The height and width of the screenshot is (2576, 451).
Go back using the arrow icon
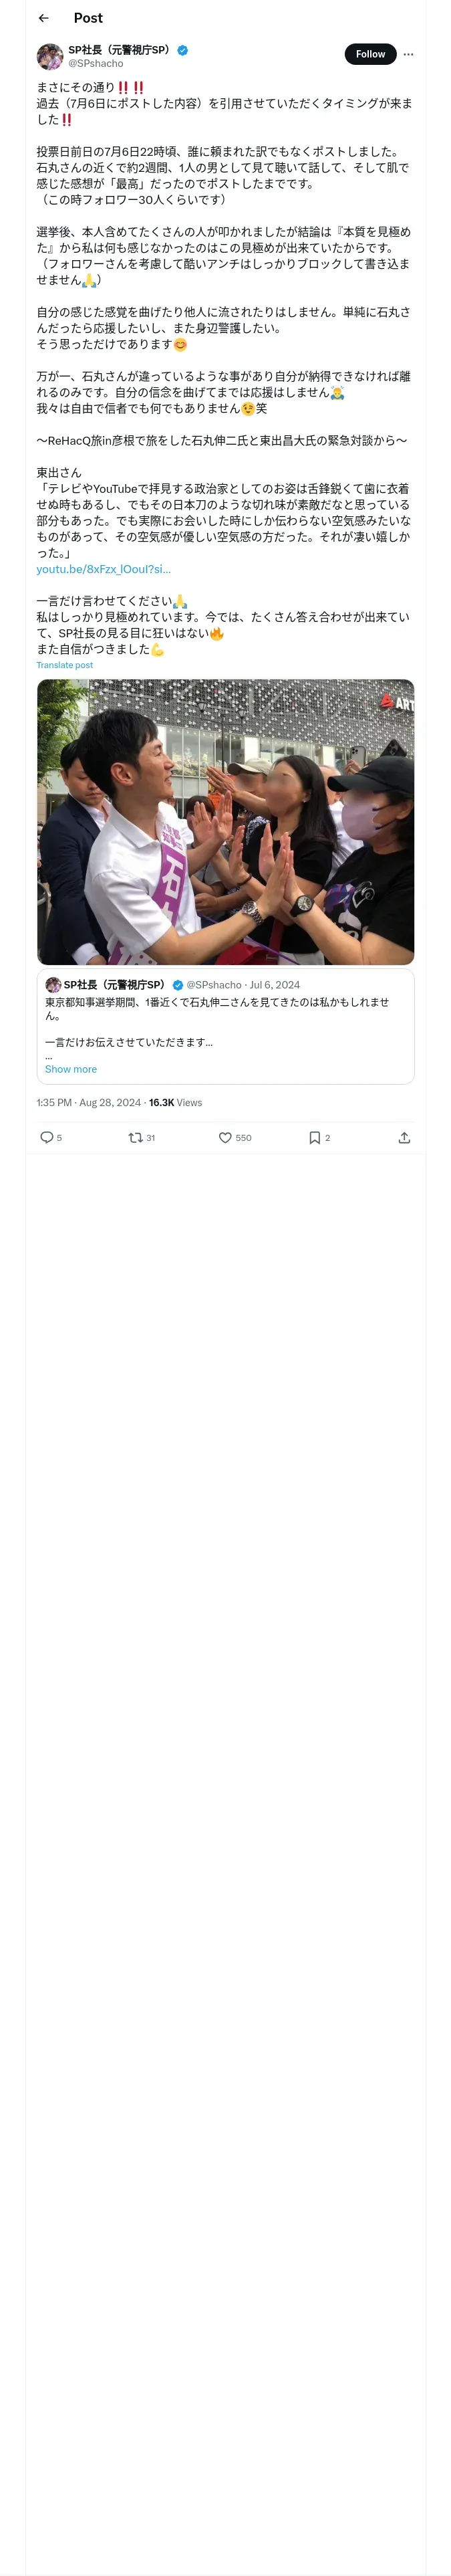tap(43, 18)
